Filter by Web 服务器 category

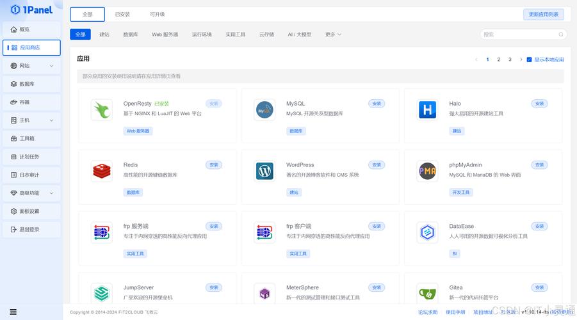[165, 35]
